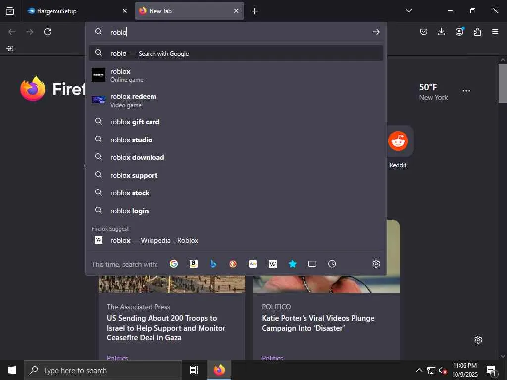
Task: Reload the current page
Action: [48, 32]
